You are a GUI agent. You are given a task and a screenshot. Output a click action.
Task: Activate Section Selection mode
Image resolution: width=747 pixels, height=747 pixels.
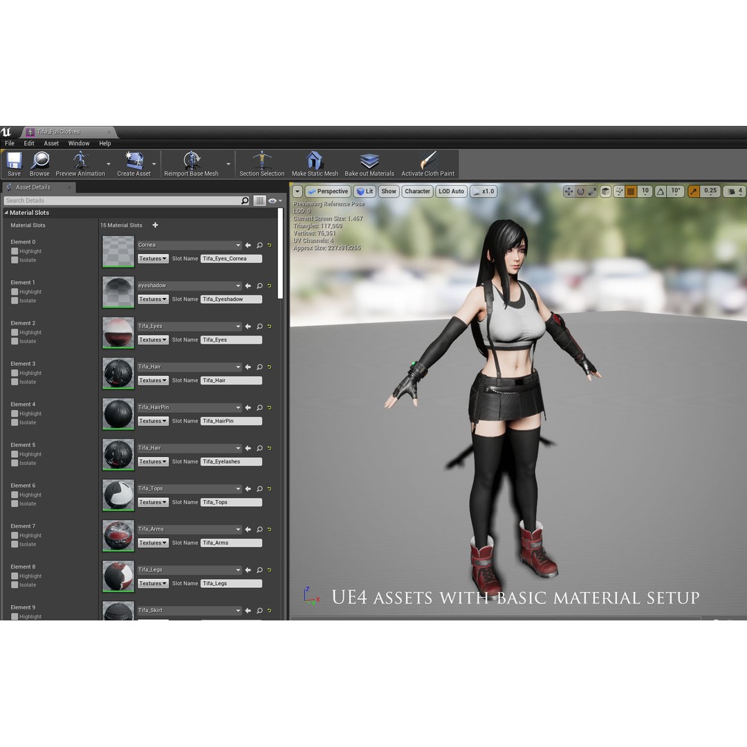coord(261,164)
